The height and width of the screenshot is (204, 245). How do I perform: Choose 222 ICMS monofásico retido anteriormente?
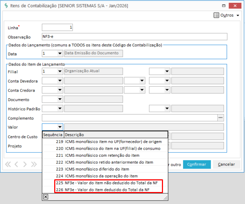tap(105, 162)
